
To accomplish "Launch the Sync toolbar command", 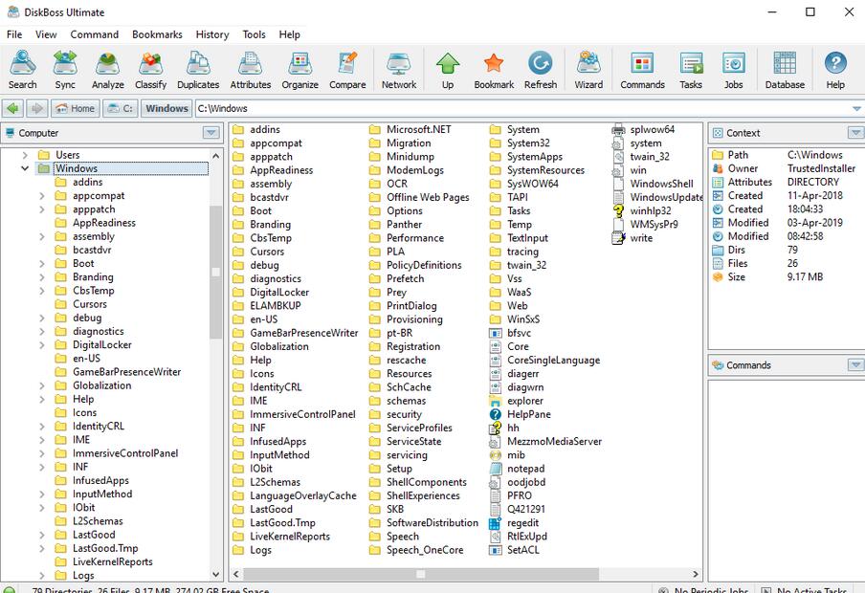I will click(65, 70).
